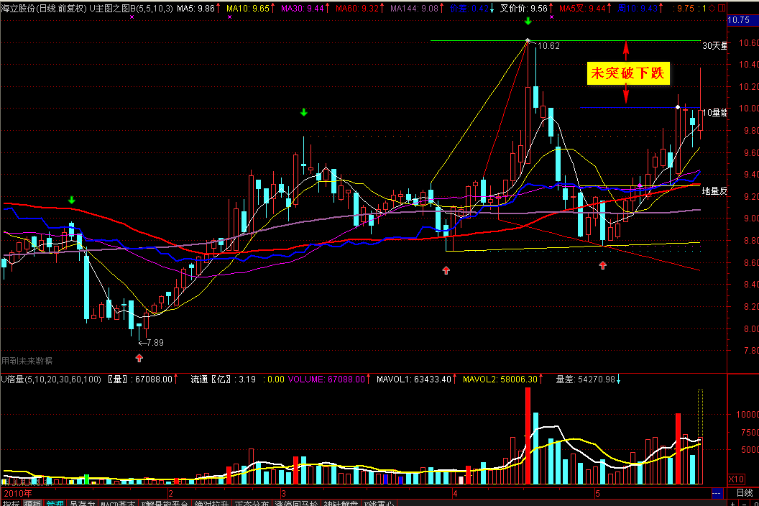
Task: Click the MA5: 9.86 readout
Action: (x=198, y=8)
